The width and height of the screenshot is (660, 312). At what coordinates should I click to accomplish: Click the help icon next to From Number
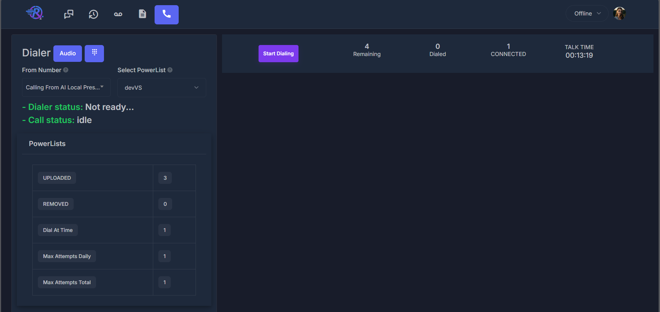65,70
